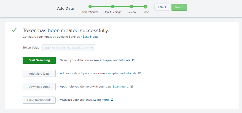Viewport: 242px width, 113px height.
Task: Open the Data Inputs settings link
Action: click(90, 36)
